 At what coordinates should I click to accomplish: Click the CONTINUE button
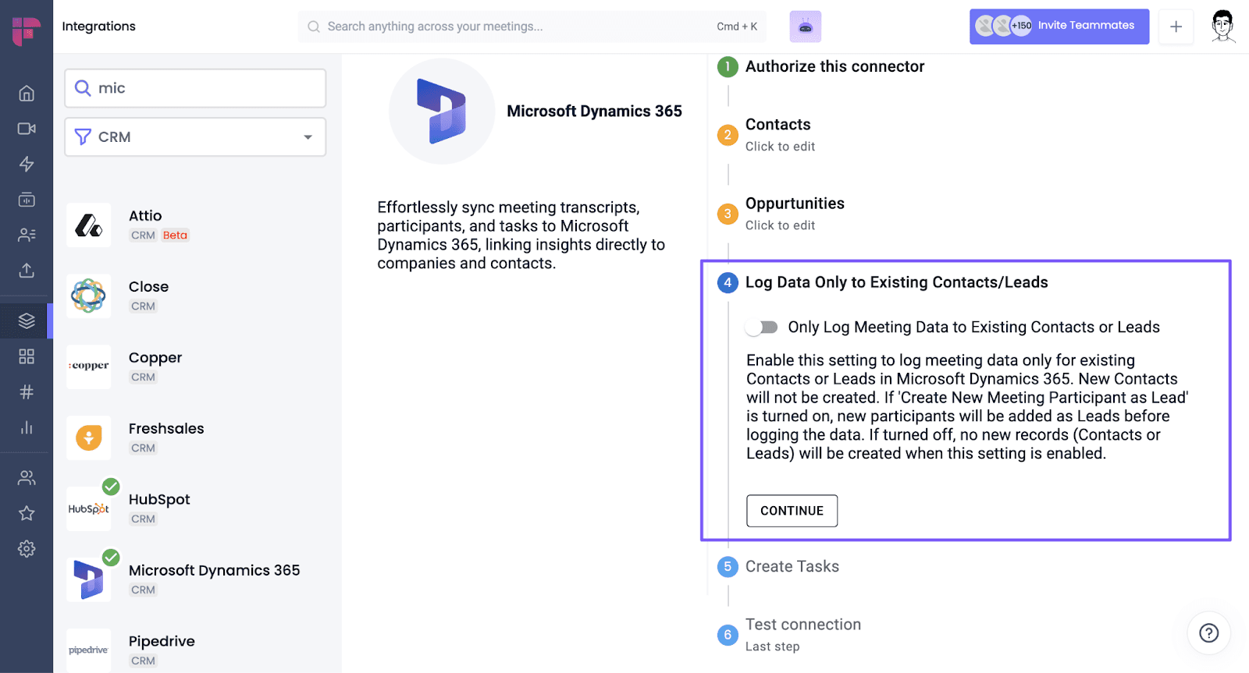[x=792, y=511]
